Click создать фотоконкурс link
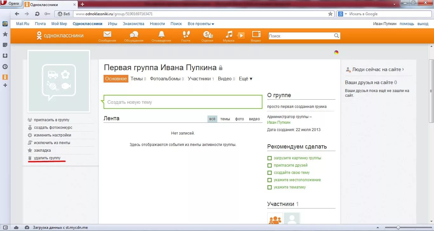Image resolution: width=434 pixels, height=231 pixels. pyautogui.click(x=53, y=128)
